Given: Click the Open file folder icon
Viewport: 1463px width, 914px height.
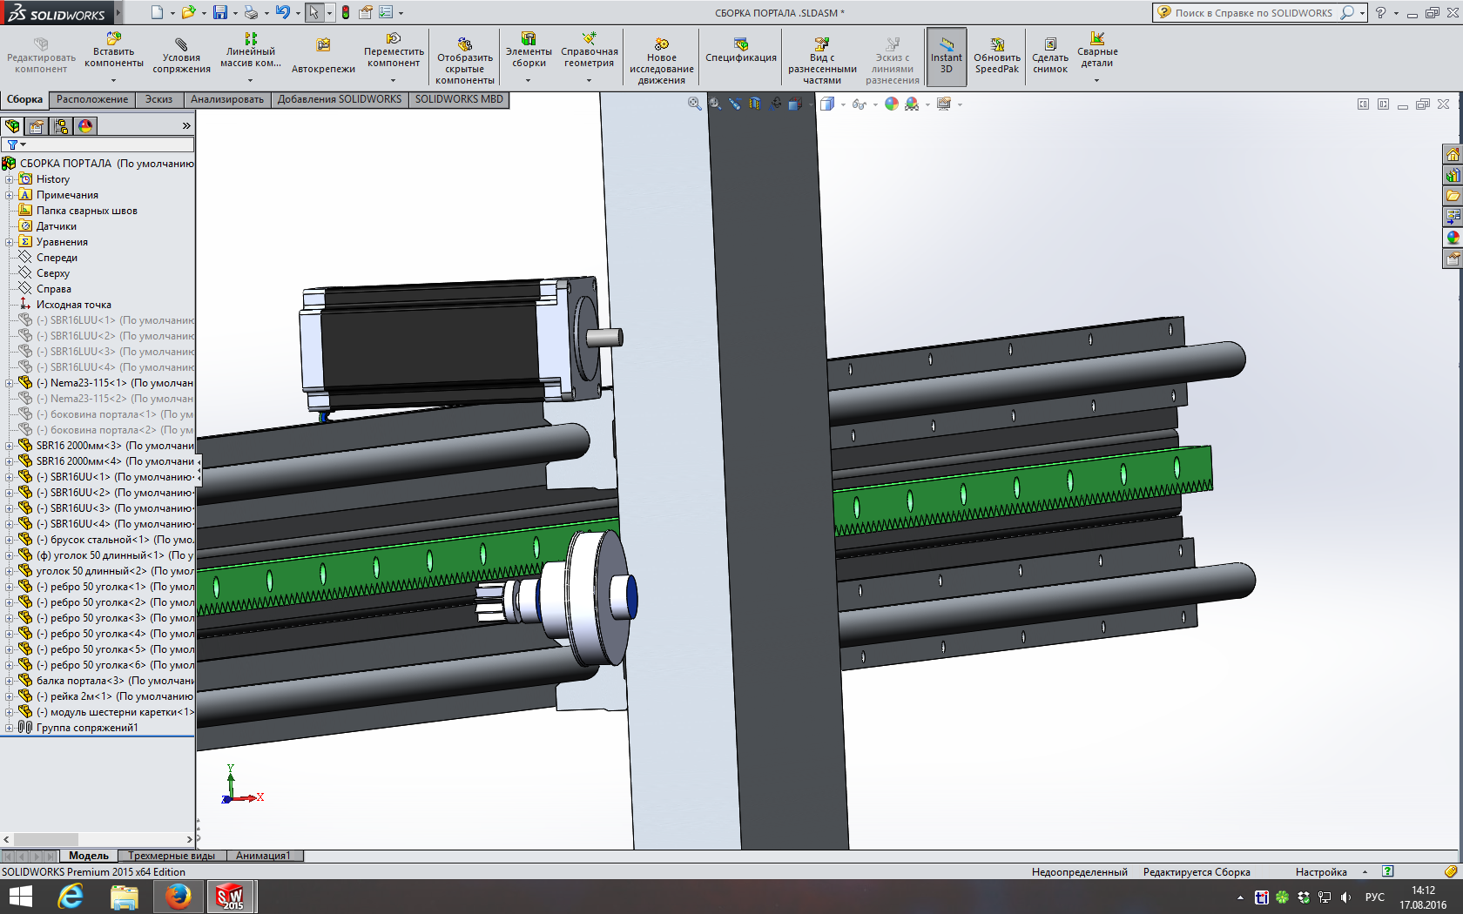Looking at the screenshot, I should coord(189,12).
